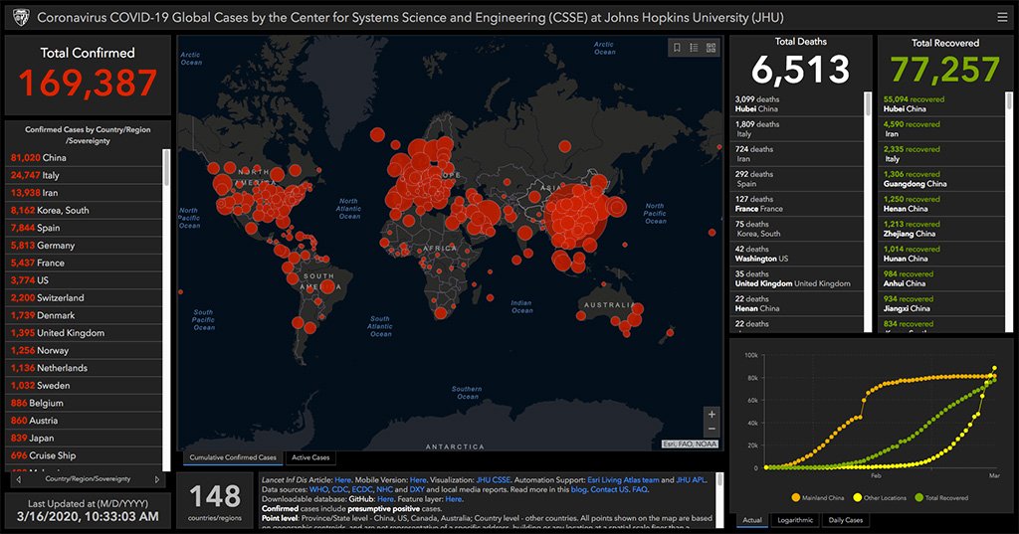Select the Logarithmic chart tab
1019x534 pixels.
795,520
